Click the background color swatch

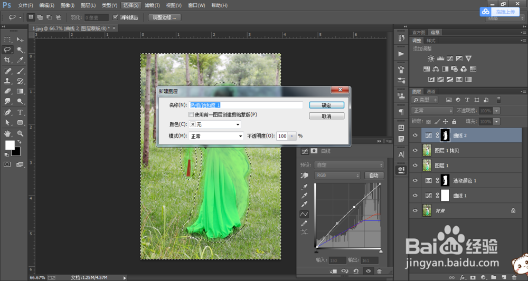click(x=16, y=152)
